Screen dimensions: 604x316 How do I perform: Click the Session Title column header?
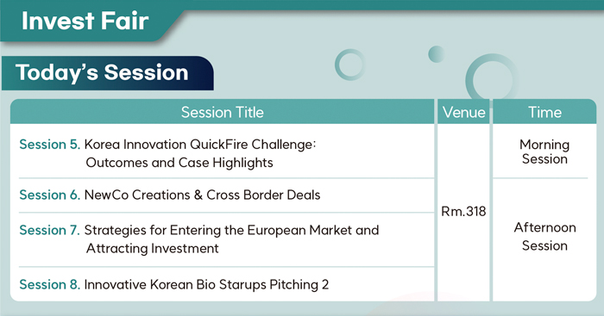(223, 112)
